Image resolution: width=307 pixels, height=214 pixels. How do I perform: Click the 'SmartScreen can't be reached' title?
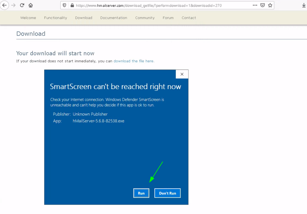pyautogui.click(x=116, y=87)
